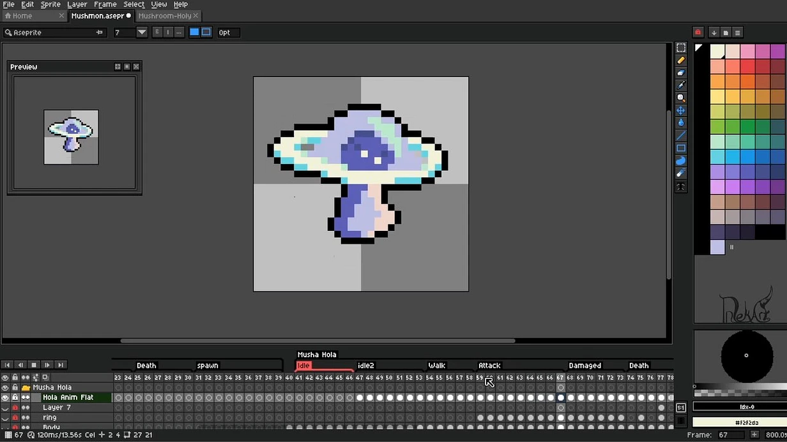
Task: Switch to the Home tab
Action: point(34,16)
